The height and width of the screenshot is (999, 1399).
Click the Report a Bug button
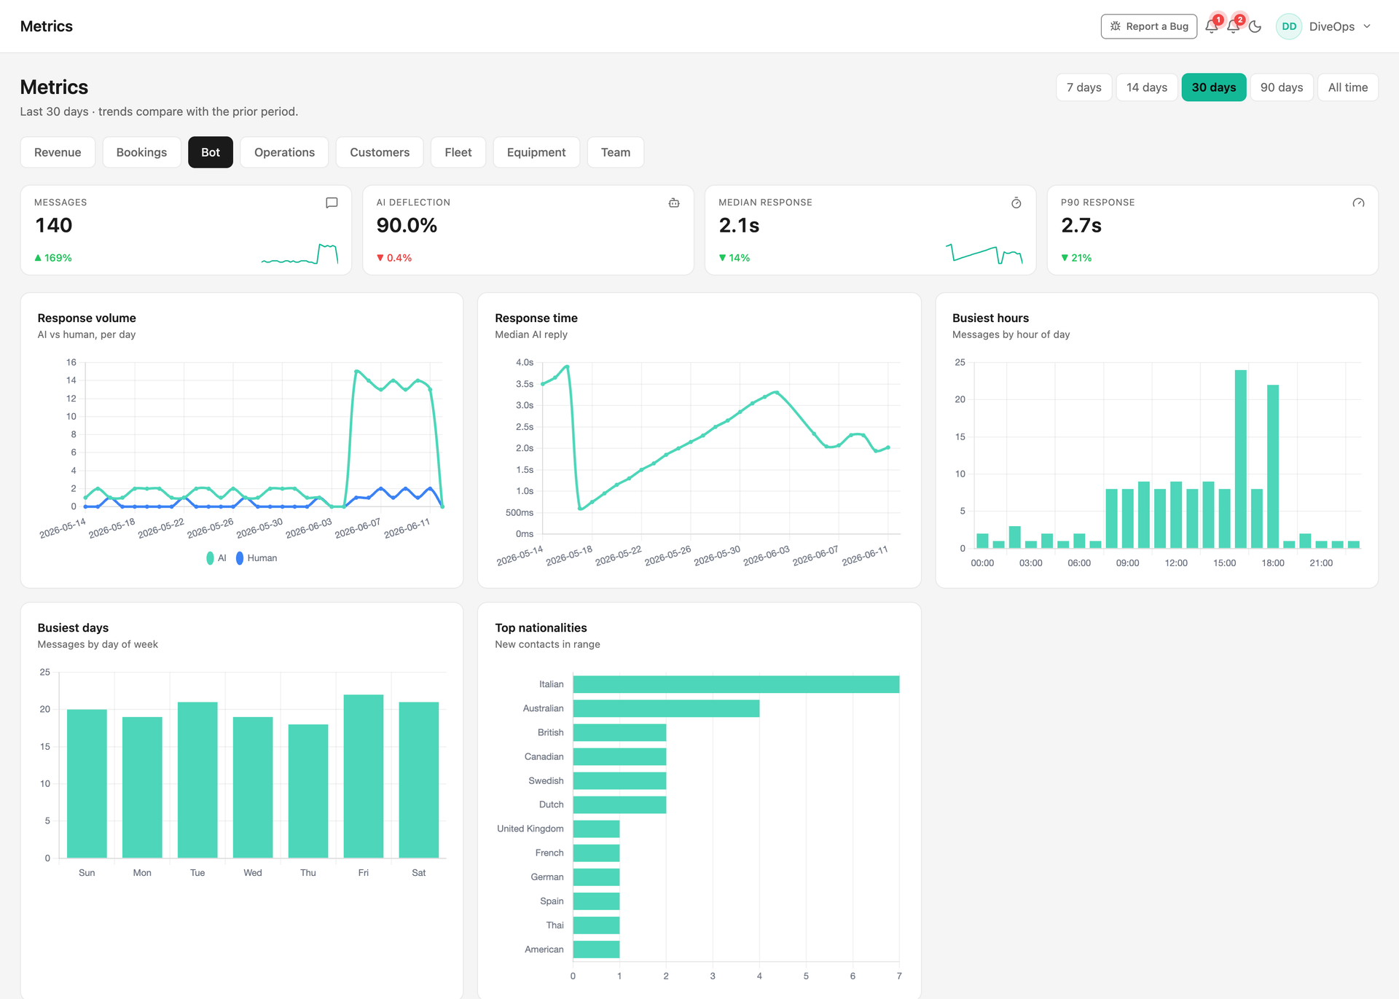1149,26
